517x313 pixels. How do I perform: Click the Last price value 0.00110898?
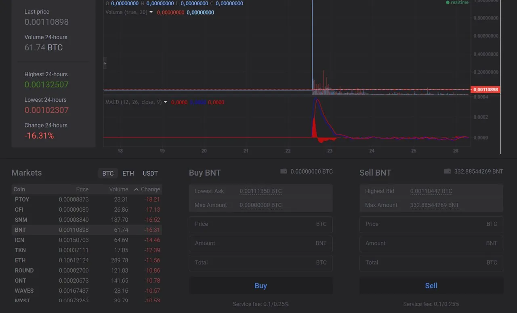pos(46,22)
